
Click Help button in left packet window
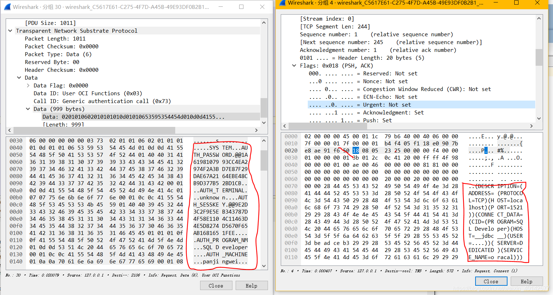[x=251, y=286]
